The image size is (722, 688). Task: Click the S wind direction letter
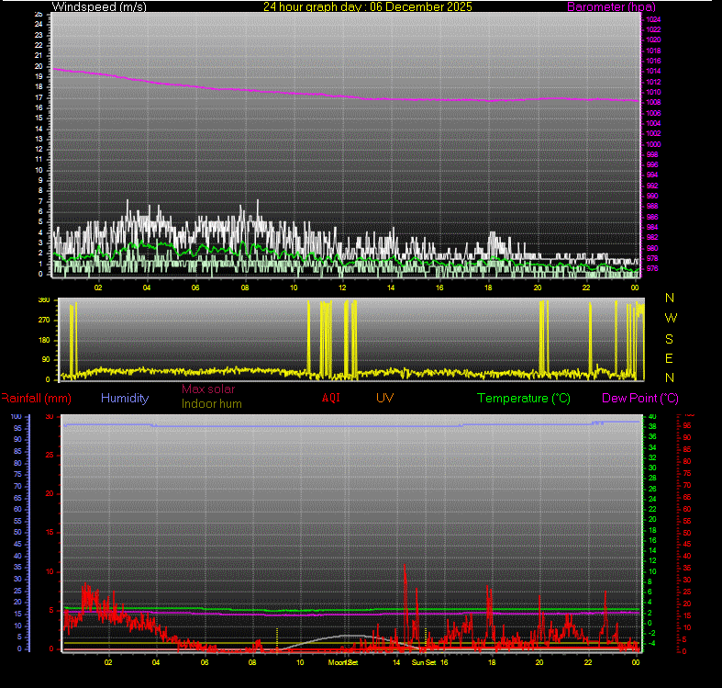[669, 339]
